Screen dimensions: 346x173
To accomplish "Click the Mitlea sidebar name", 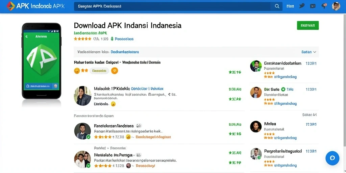I will point(270,124).
